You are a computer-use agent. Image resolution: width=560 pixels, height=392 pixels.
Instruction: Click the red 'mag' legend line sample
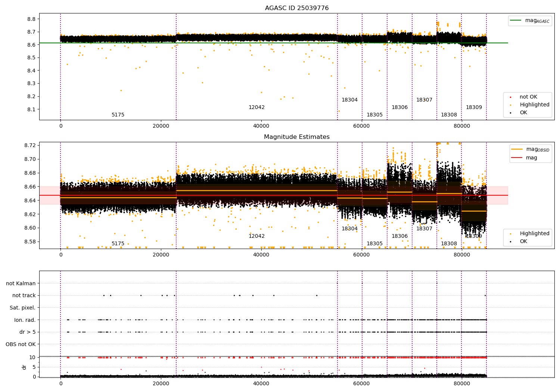[517, 158]
